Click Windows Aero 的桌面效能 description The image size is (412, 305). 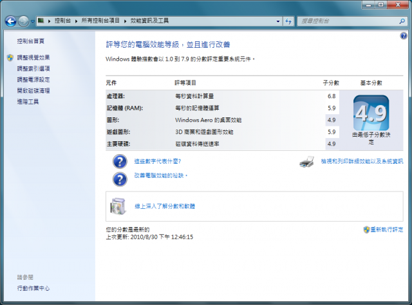[209, 121]
